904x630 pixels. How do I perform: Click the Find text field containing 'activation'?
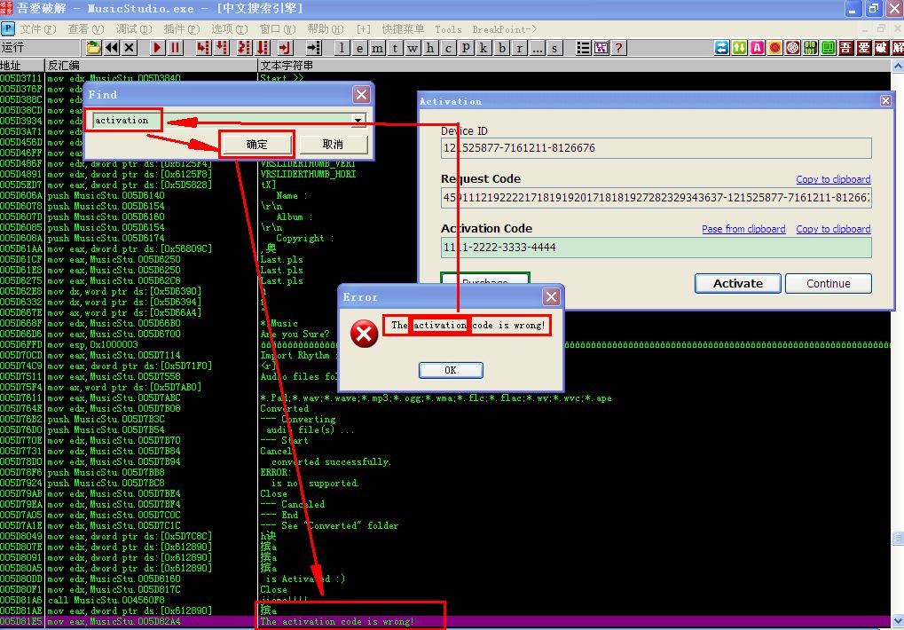[x=230, y=120]
